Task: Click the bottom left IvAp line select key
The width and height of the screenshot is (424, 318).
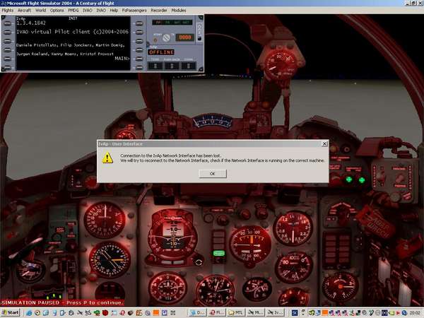Action: 8,68
